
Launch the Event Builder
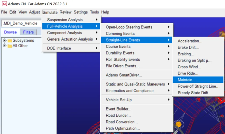137,109
